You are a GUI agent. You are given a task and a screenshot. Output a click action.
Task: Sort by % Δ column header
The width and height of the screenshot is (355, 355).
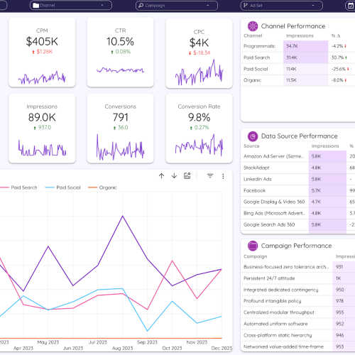[x=336, y=35]
